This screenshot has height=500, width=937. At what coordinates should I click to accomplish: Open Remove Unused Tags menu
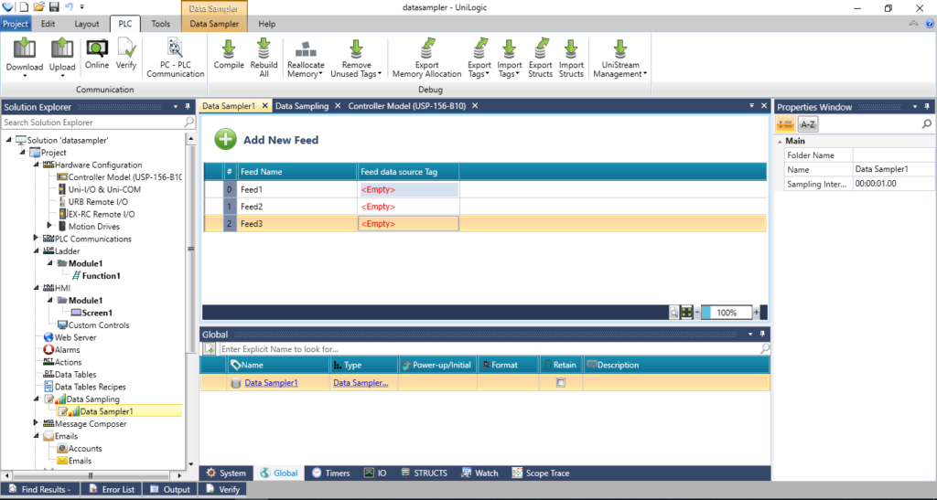click(356, 58)
